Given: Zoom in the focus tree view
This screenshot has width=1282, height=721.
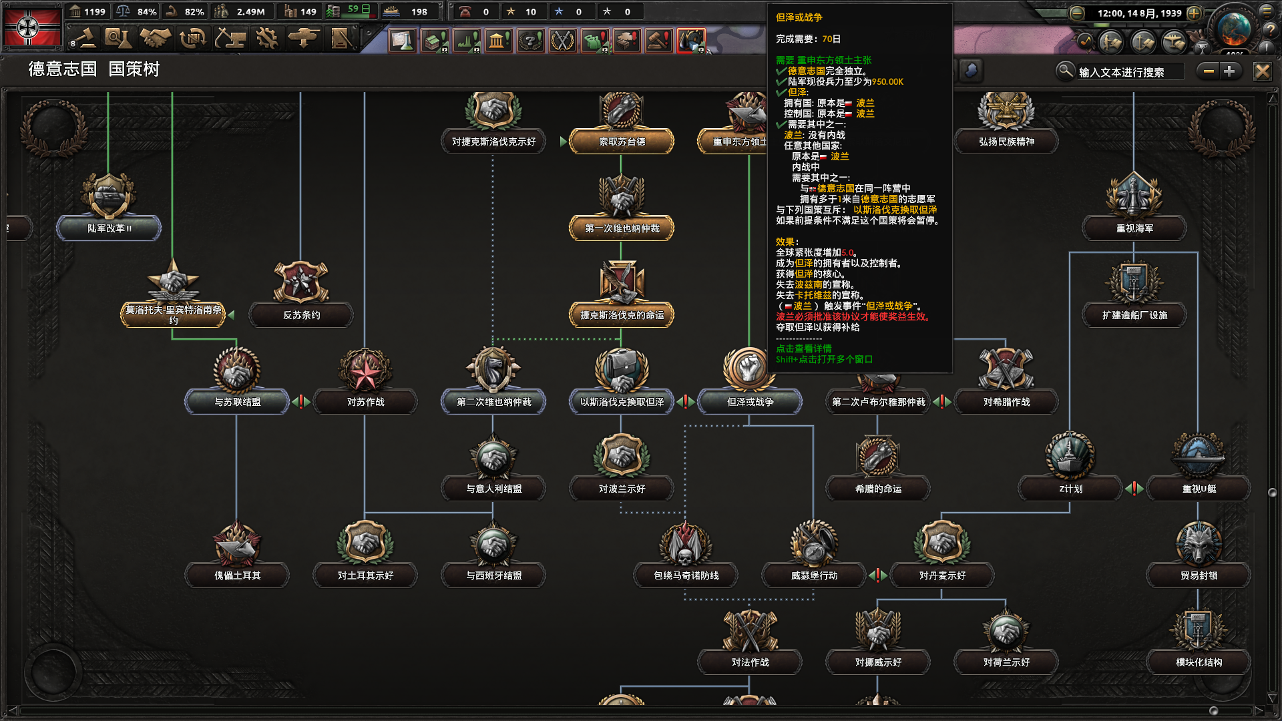Looking at the screenshot, I should (1229, 71).
